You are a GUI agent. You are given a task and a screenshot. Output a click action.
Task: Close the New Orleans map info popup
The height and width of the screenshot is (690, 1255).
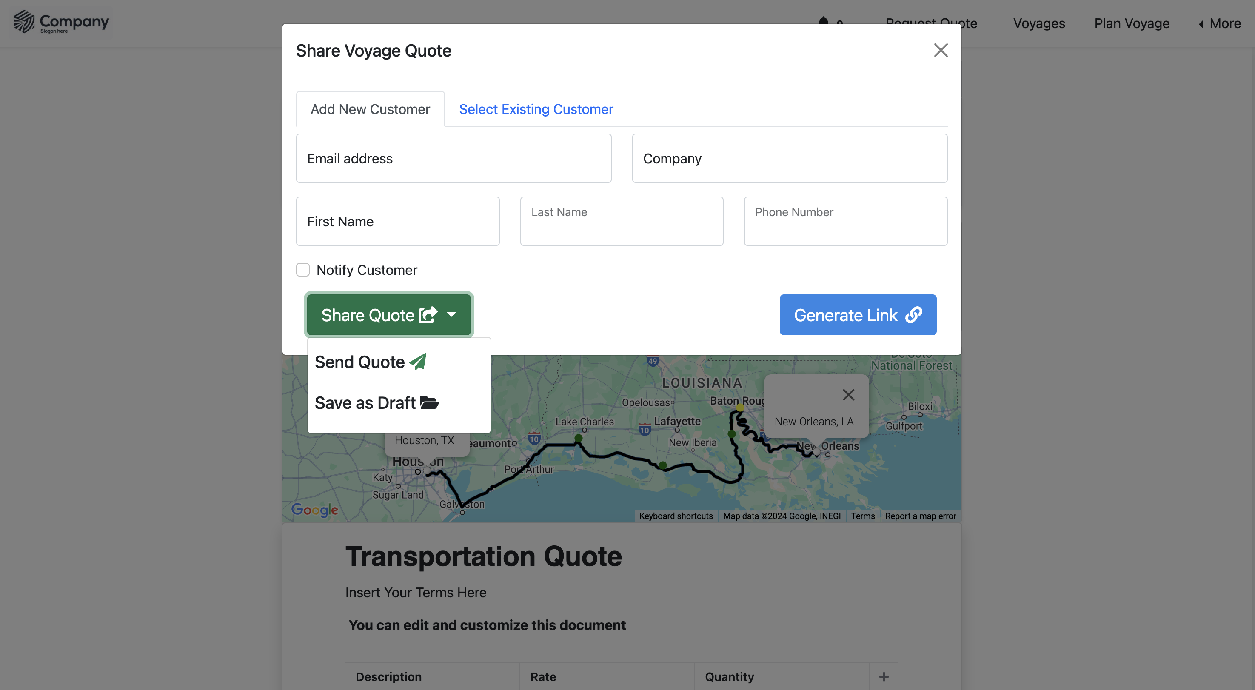[848, 395]
